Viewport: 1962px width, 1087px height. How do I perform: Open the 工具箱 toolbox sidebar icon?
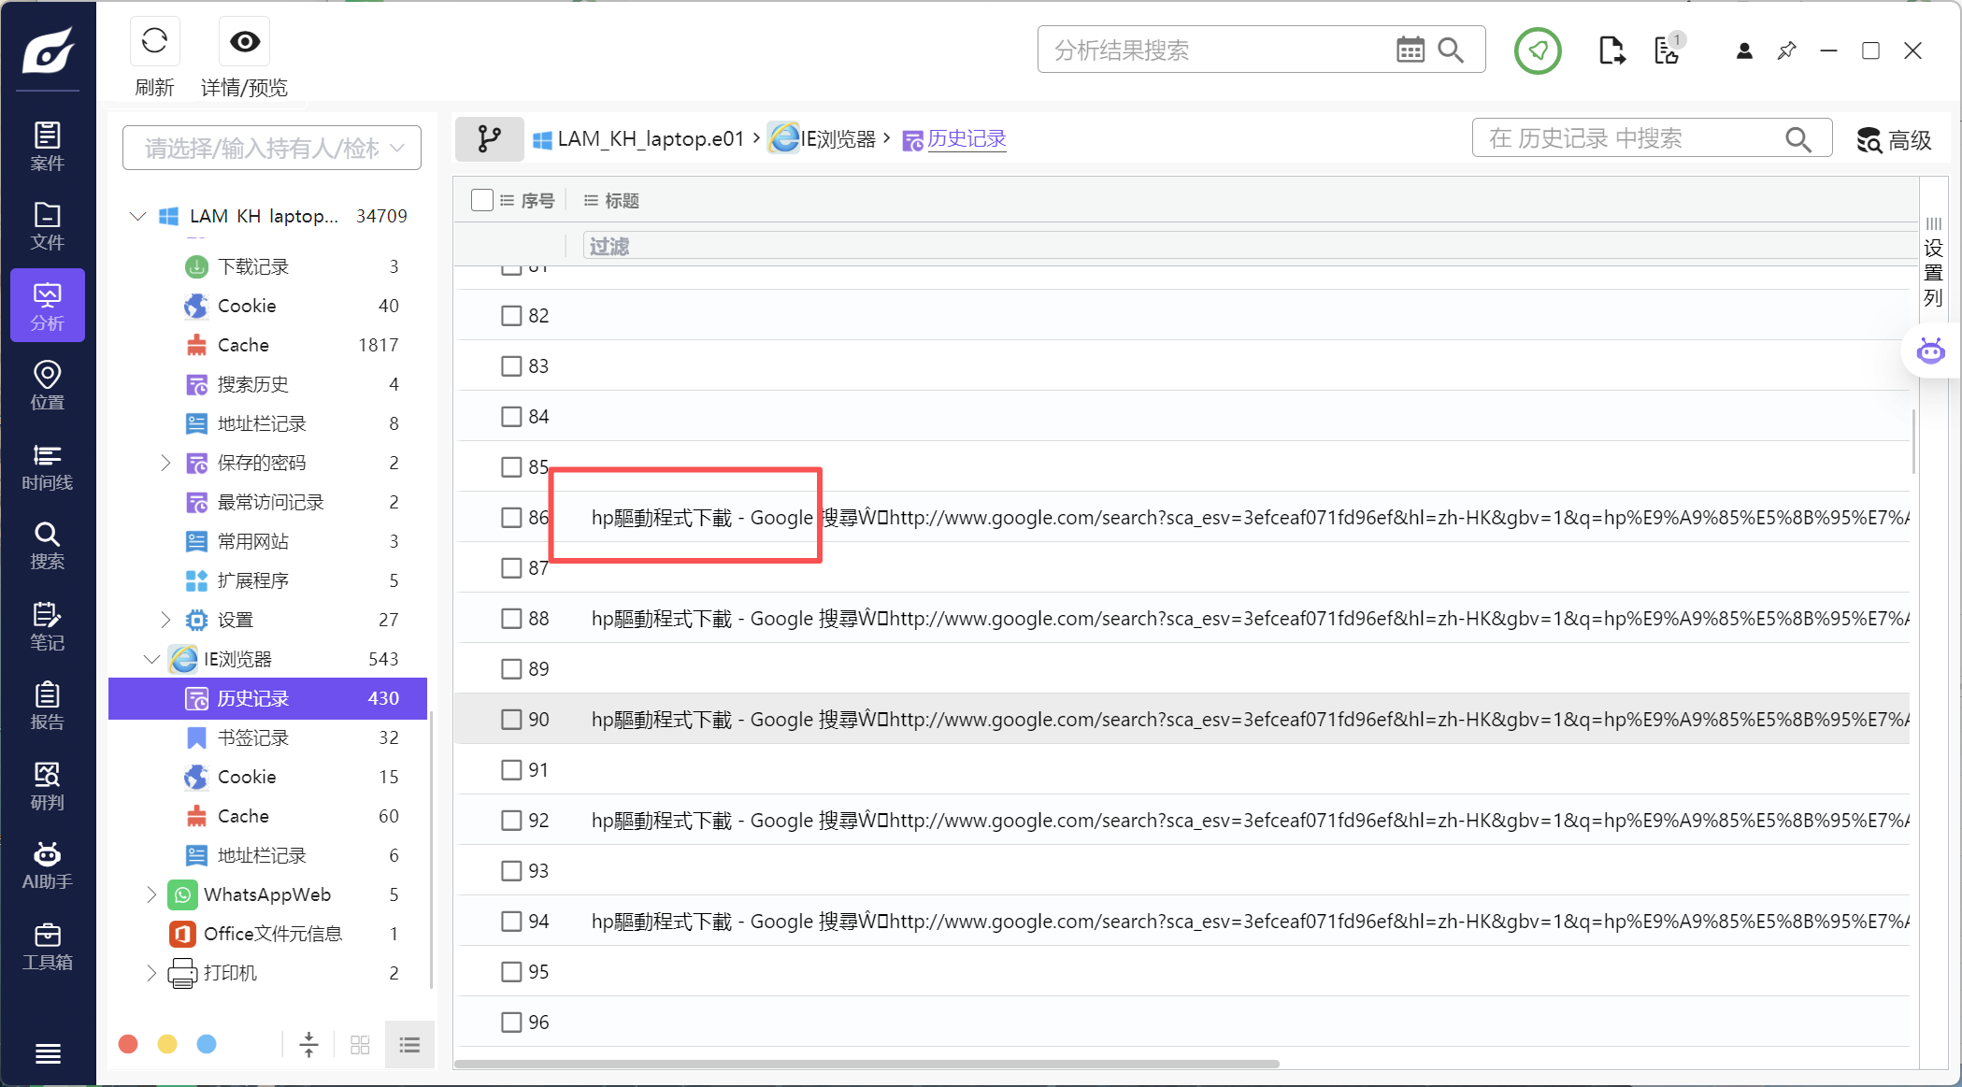[x=47, y=946]
